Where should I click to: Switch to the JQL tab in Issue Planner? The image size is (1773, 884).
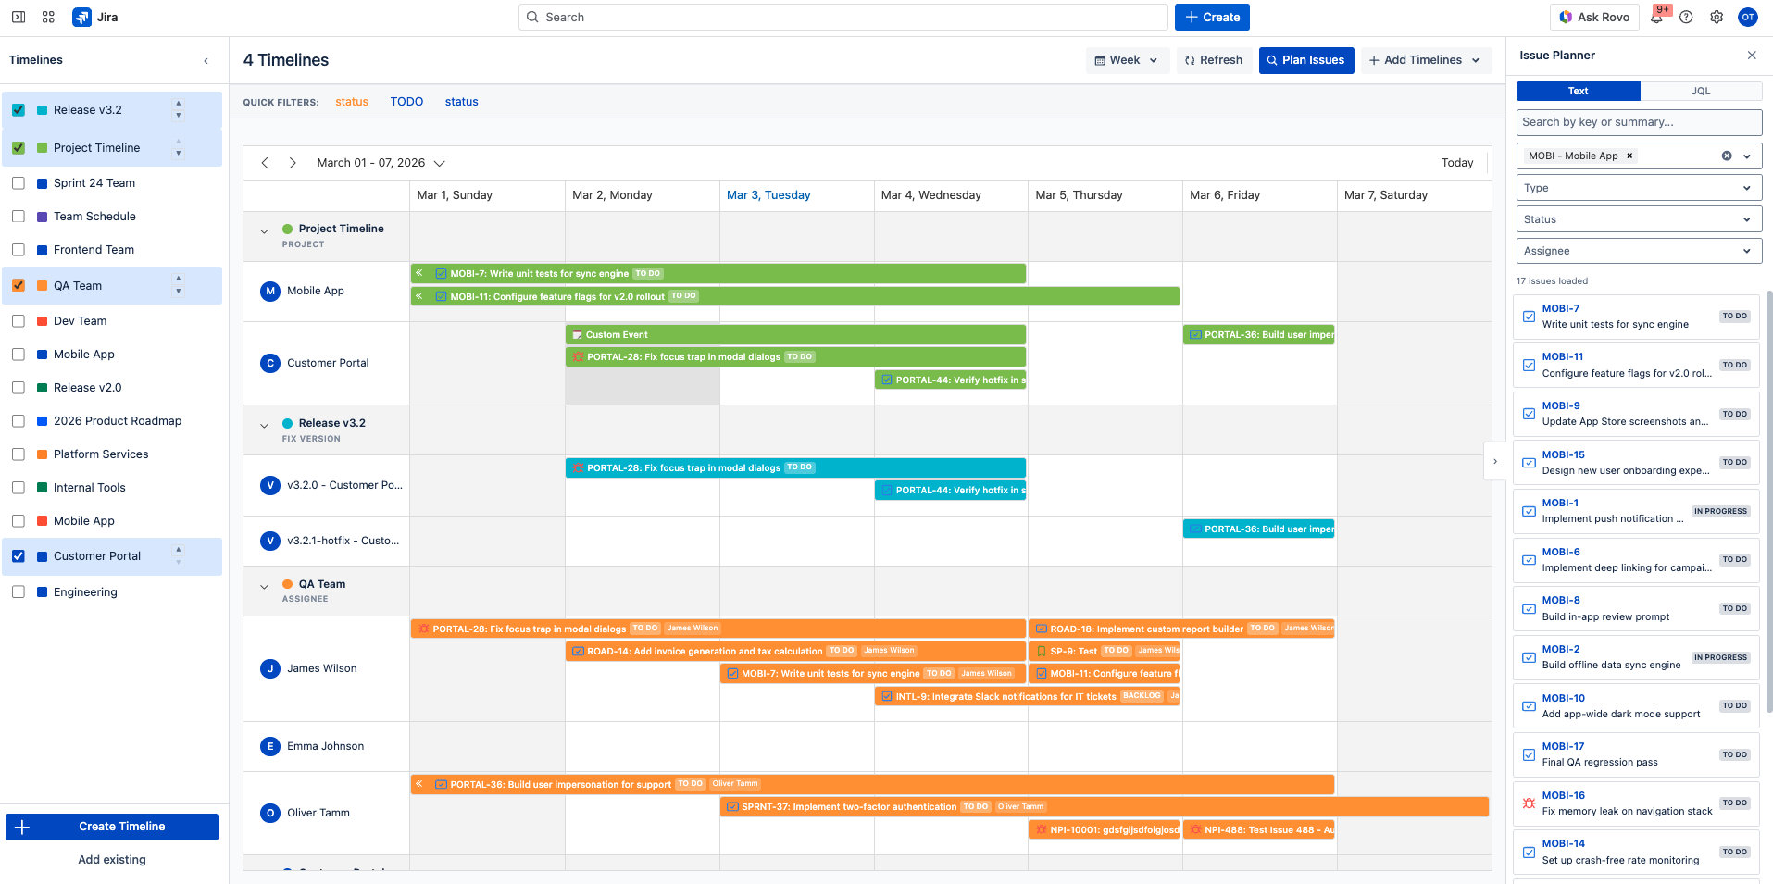pyautogui.click(x=1701, y=91)
